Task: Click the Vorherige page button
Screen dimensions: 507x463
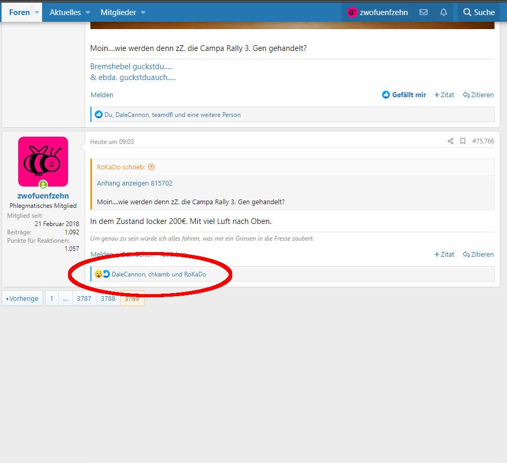Action: (22, 298)
